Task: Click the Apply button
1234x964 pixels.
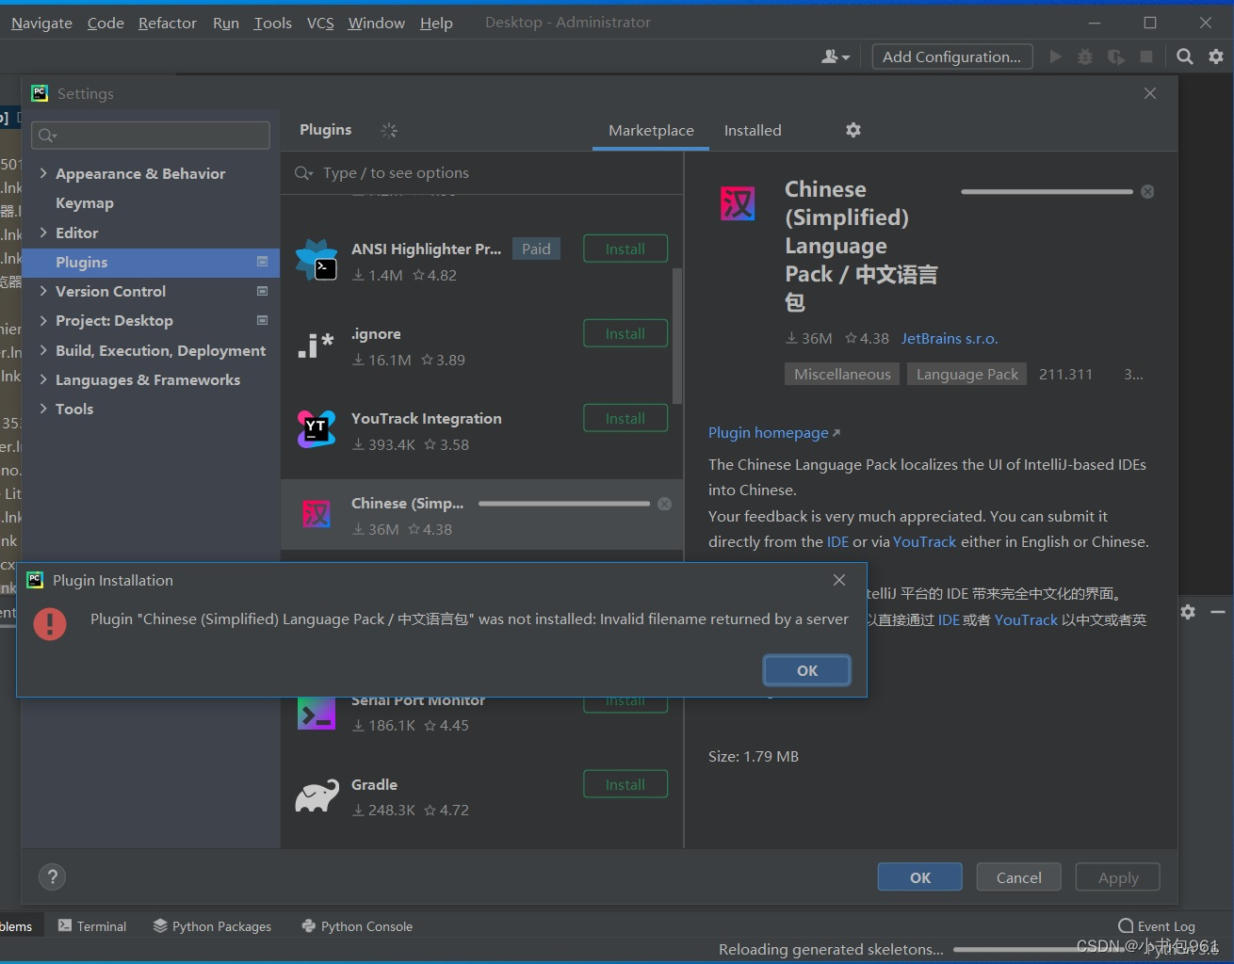Action: [1118, 877]
